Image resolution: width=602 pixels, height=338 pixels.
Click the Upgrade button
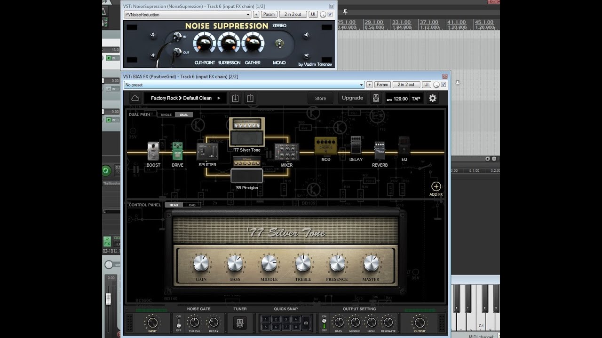[352, 98]
